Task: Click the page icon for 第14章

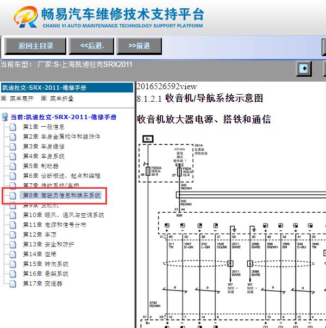Action: point(13,255)
